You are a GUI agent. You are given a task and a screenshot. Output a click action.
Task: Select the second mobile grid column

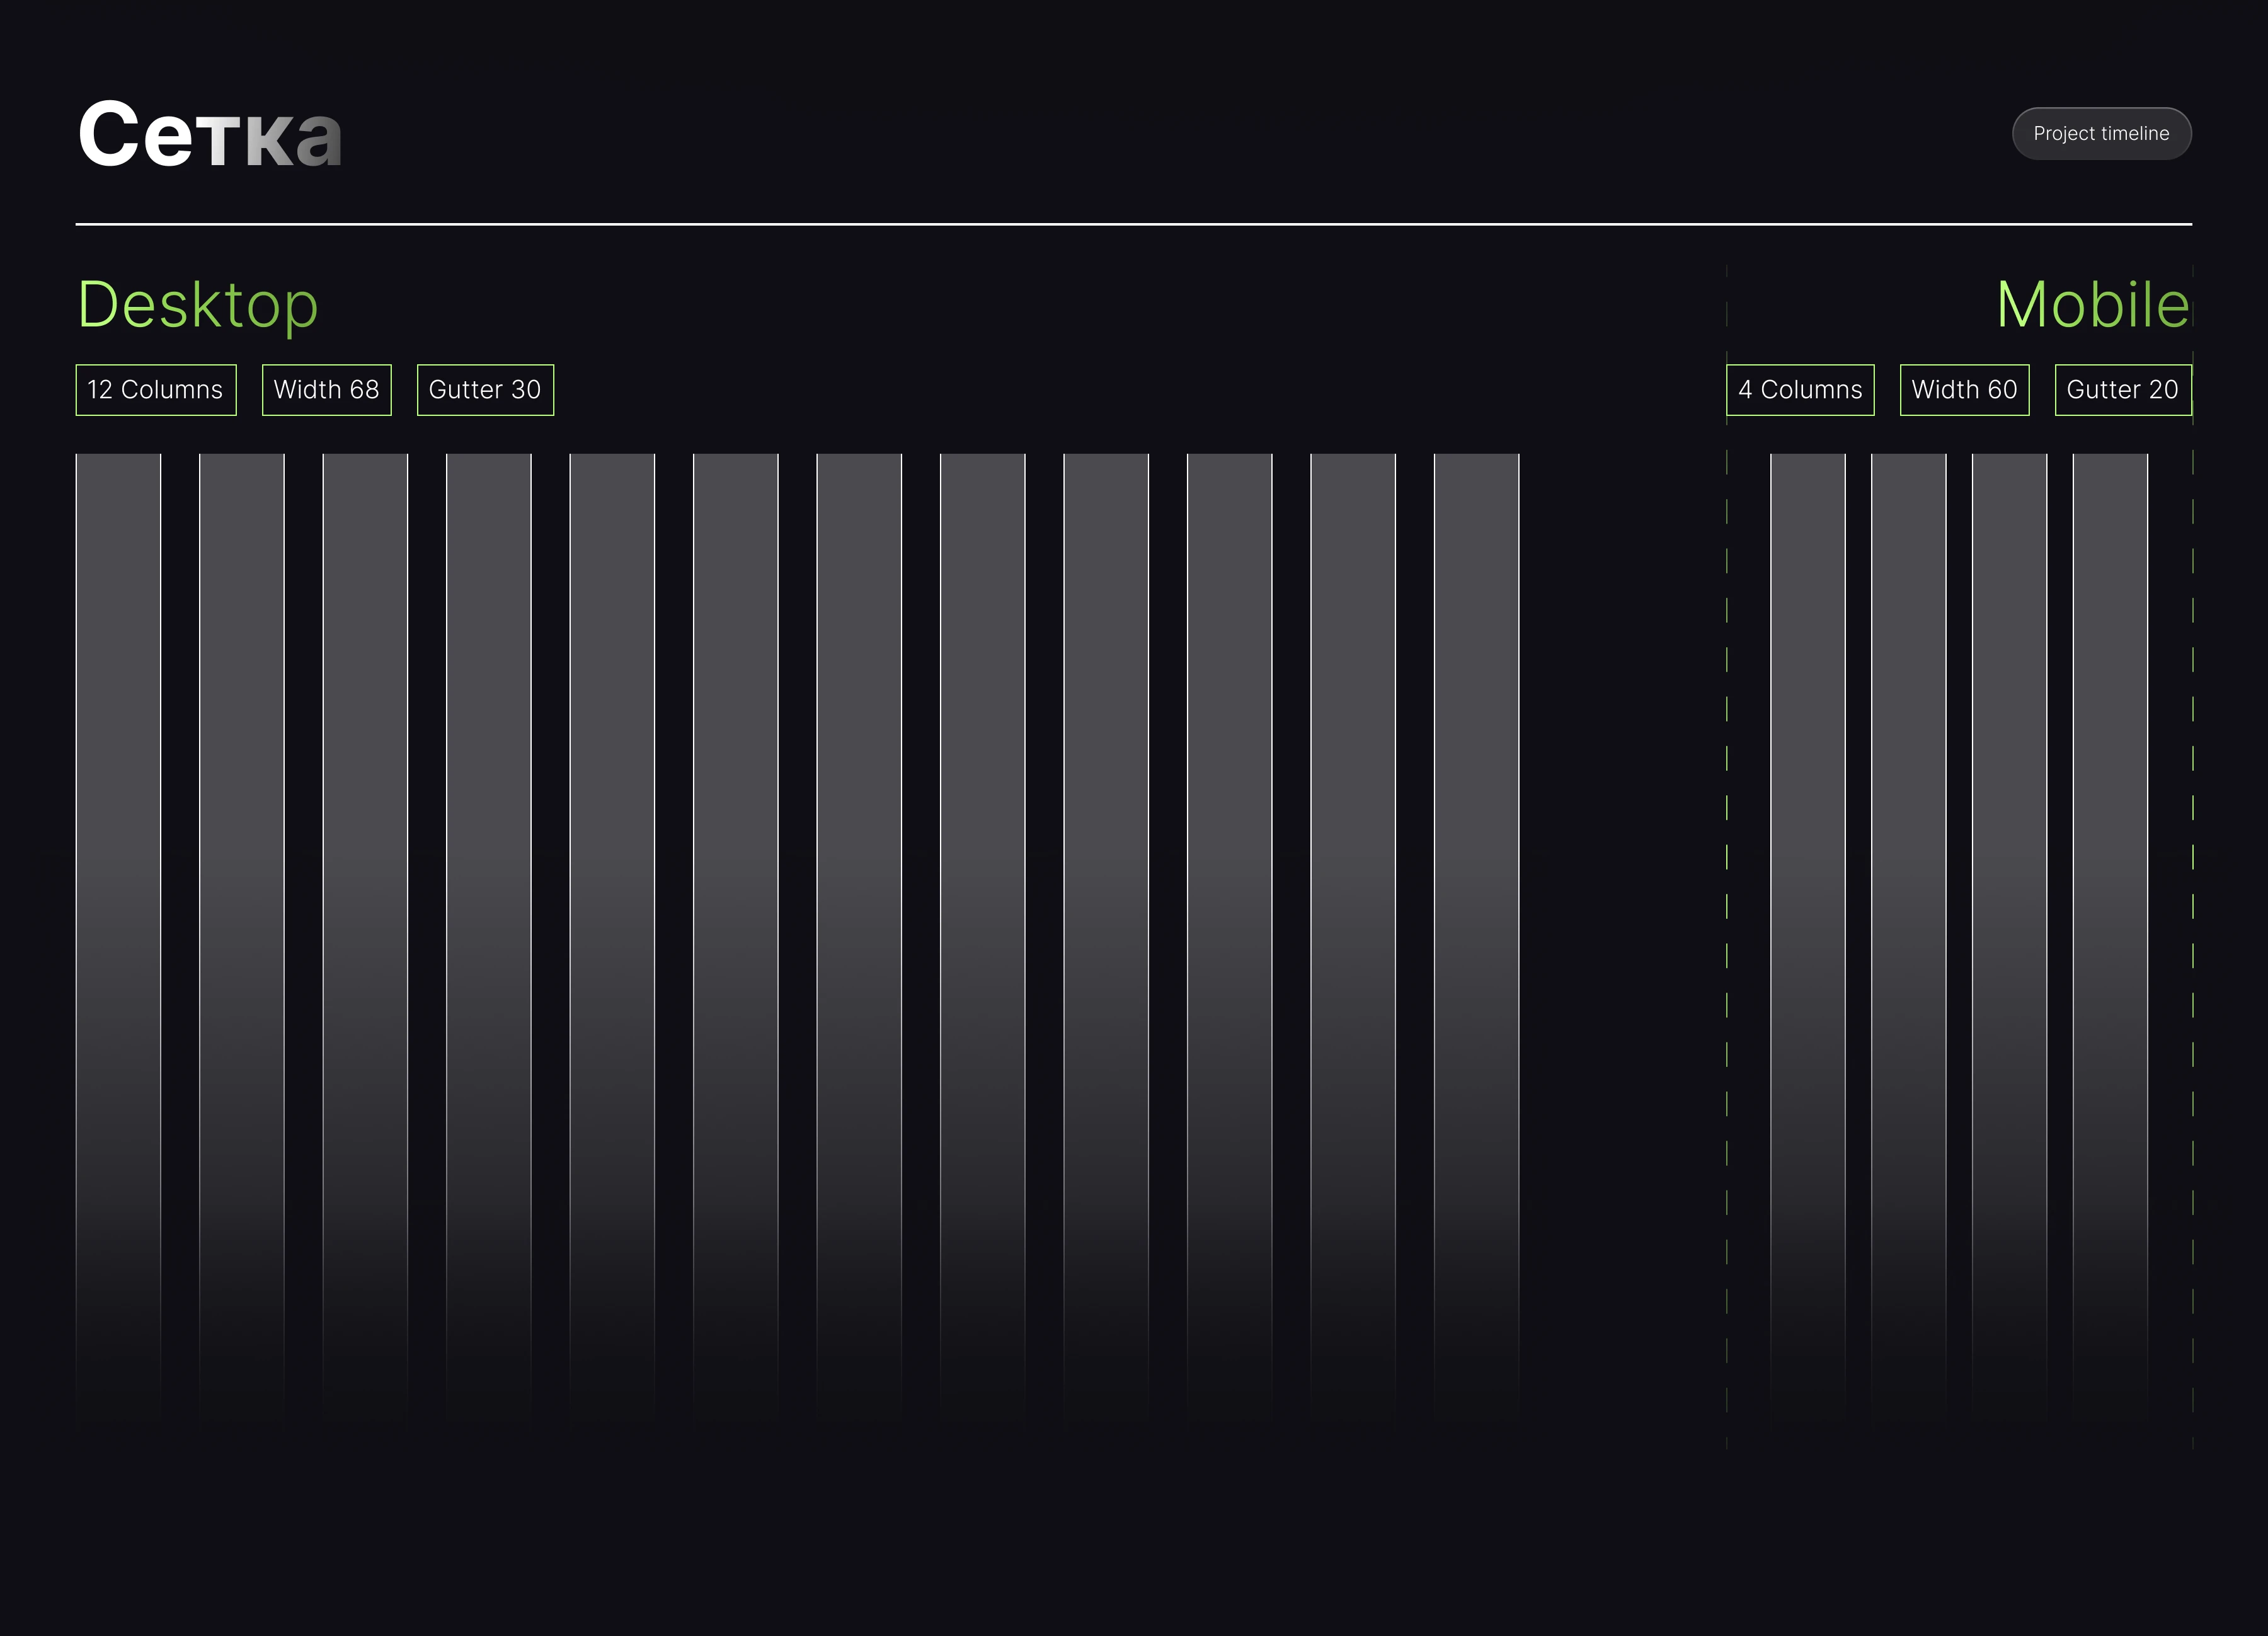pos(1908,800)
